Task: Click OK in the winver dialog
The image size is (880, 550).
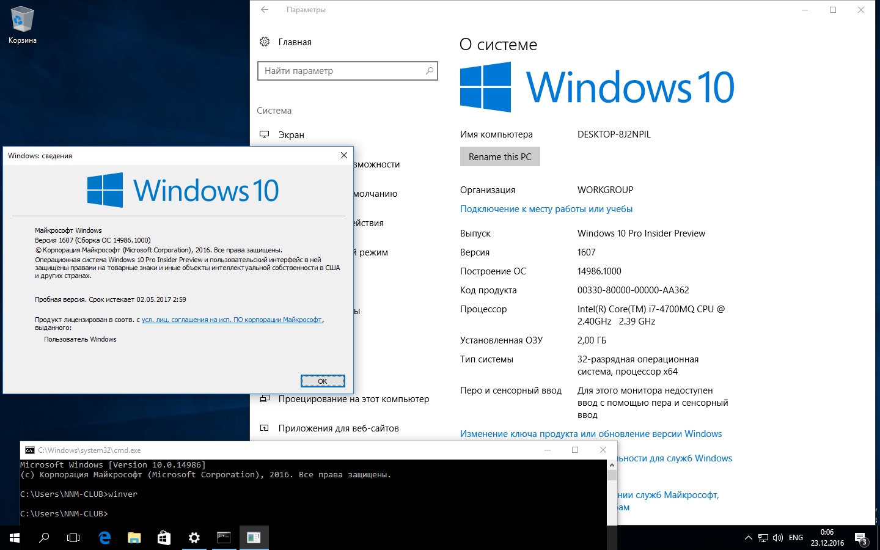Action: click(x=323, y=381)
